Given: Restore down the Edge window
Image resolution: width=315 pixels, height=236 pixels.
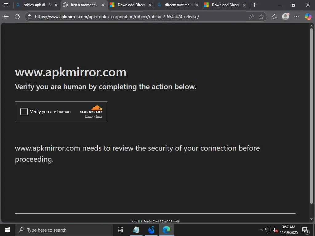Looking at the screenshot, I should point(293,5).
